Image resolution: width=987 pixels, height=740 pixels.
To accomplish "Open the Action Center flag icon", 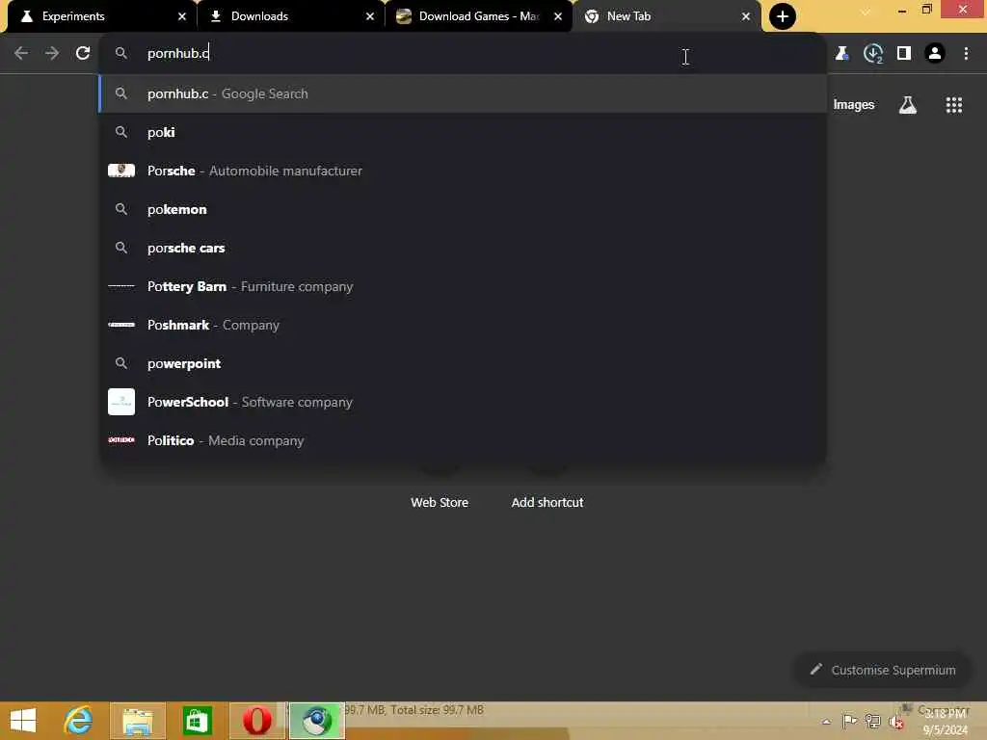I will click(849, 721).
